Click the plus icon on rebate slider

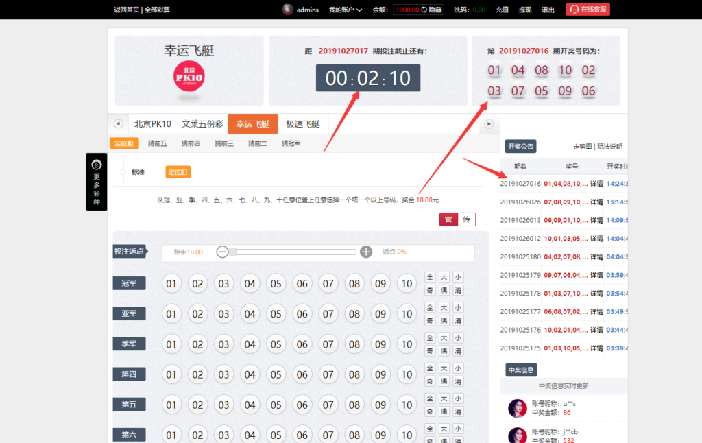pos(366,252)
